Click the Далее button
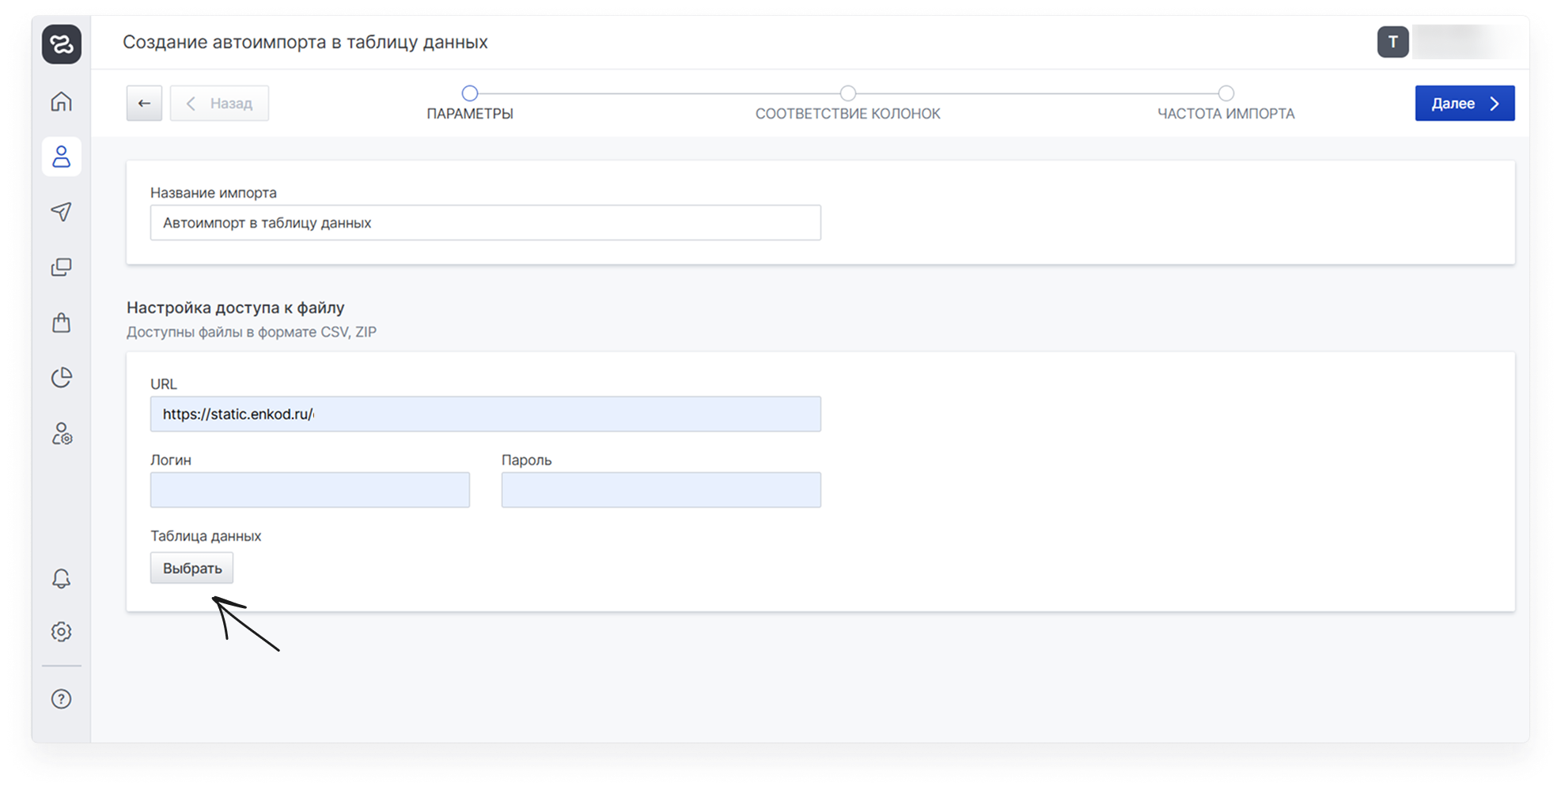 click(1464, 104)
